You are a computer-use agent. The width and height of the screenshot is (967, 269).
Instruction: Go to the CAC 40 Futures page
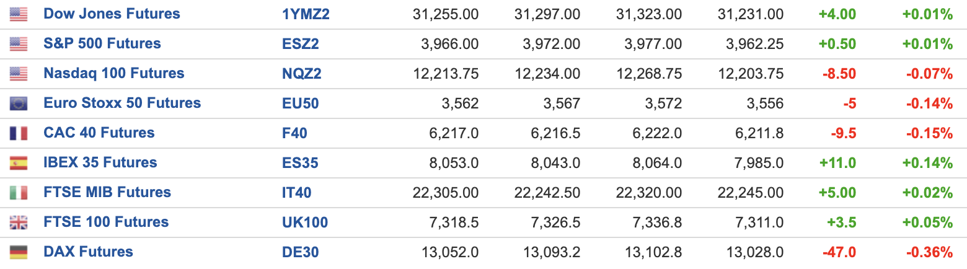pos(99,133)
